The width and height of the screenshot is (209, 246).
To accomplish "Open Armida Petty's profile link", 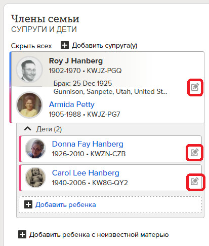I will click(x=72, y=104).
